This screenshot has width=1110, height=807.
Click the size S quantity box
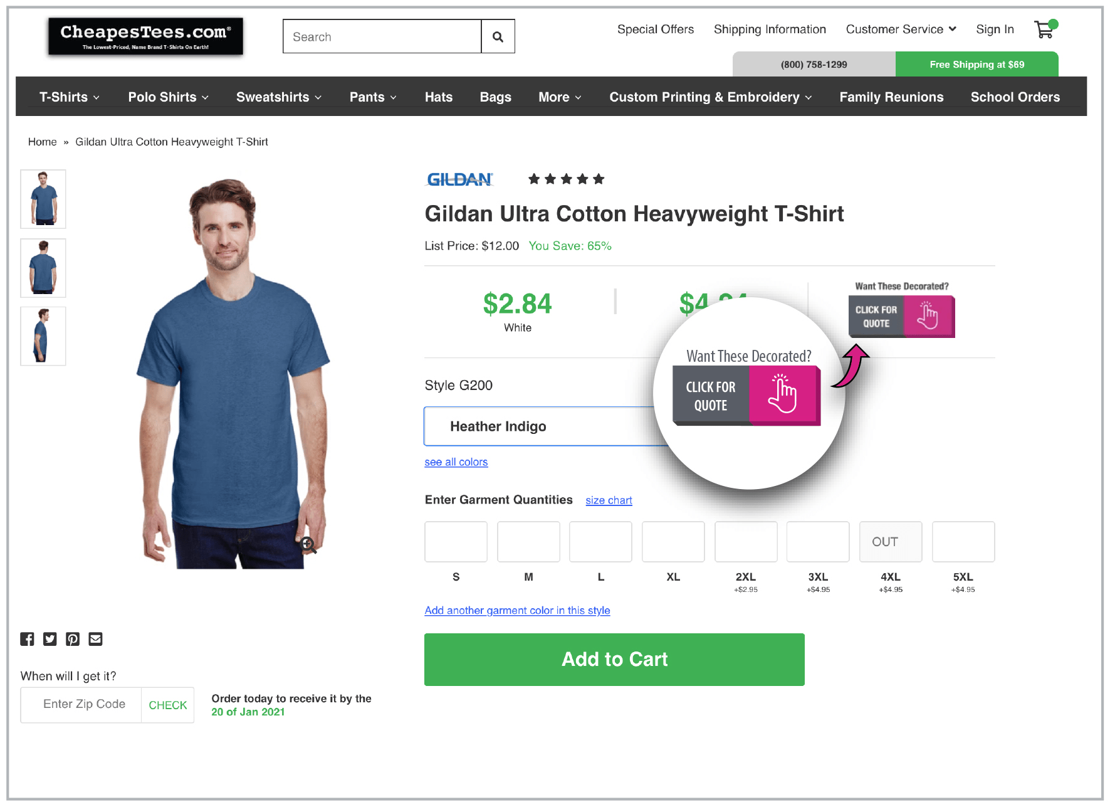coord(456,542)
